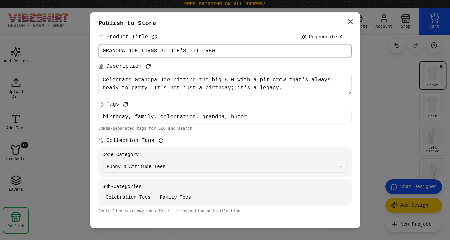
Task: Edit the Product Title field
Action: [x=225, y=51]
